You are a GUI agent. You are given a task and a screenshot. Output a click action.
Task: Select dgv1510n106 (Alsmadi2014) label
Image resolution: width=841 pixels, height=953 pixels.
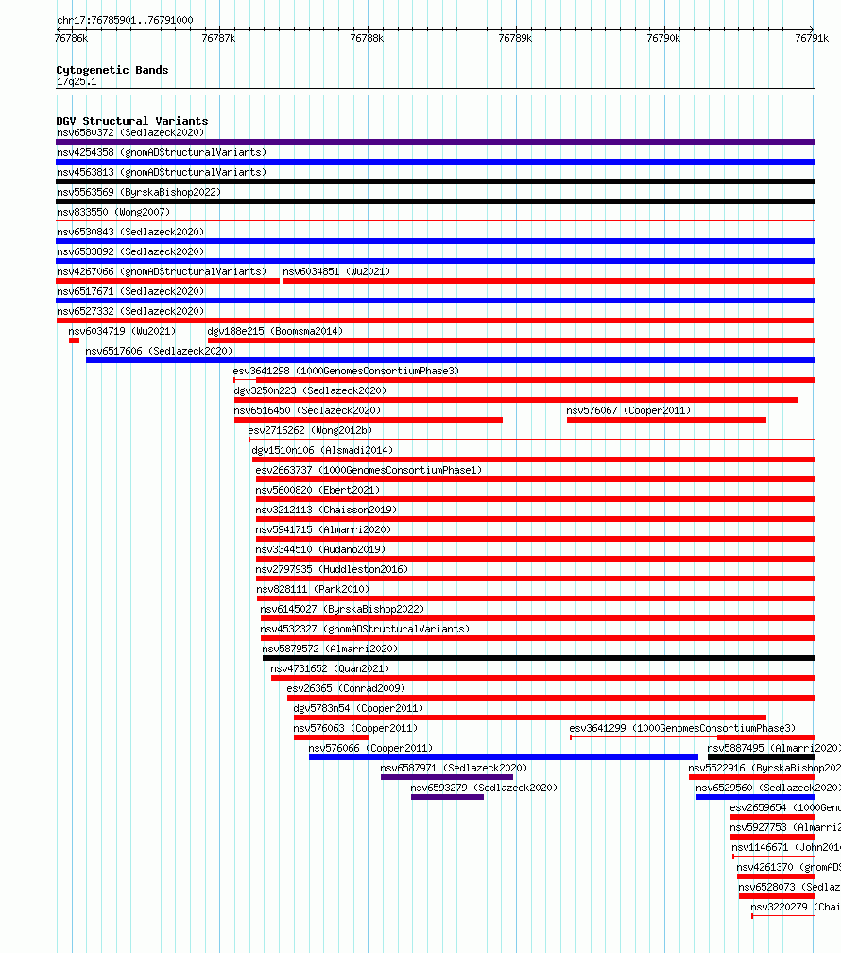coord(322,450)
